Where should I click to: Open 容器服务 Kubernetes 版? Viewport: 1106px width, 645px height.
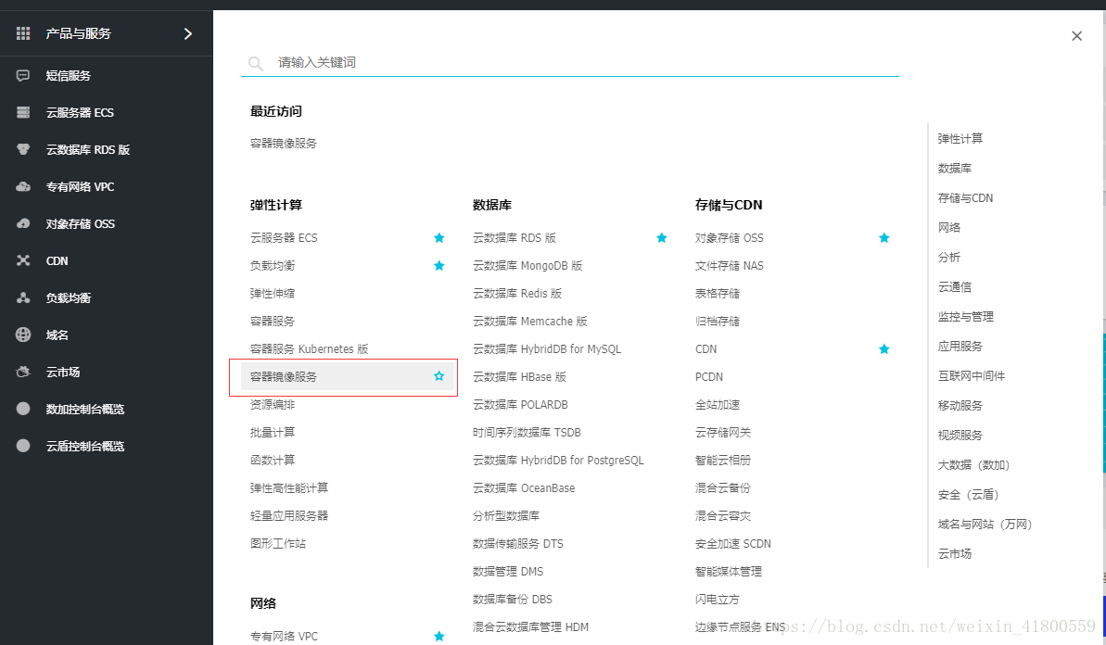pos(309,349)
